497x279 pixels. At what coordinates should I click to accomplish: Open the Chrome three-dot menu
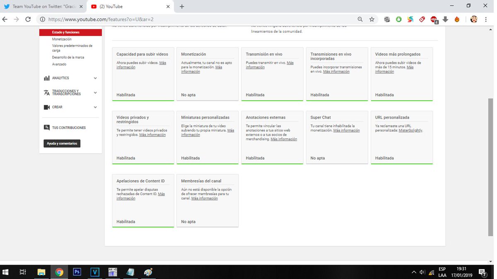tap(486, 19)
